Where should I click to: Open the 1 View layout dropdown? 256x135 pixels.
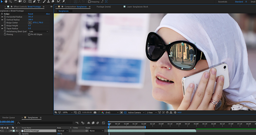[x=152, y=113]
